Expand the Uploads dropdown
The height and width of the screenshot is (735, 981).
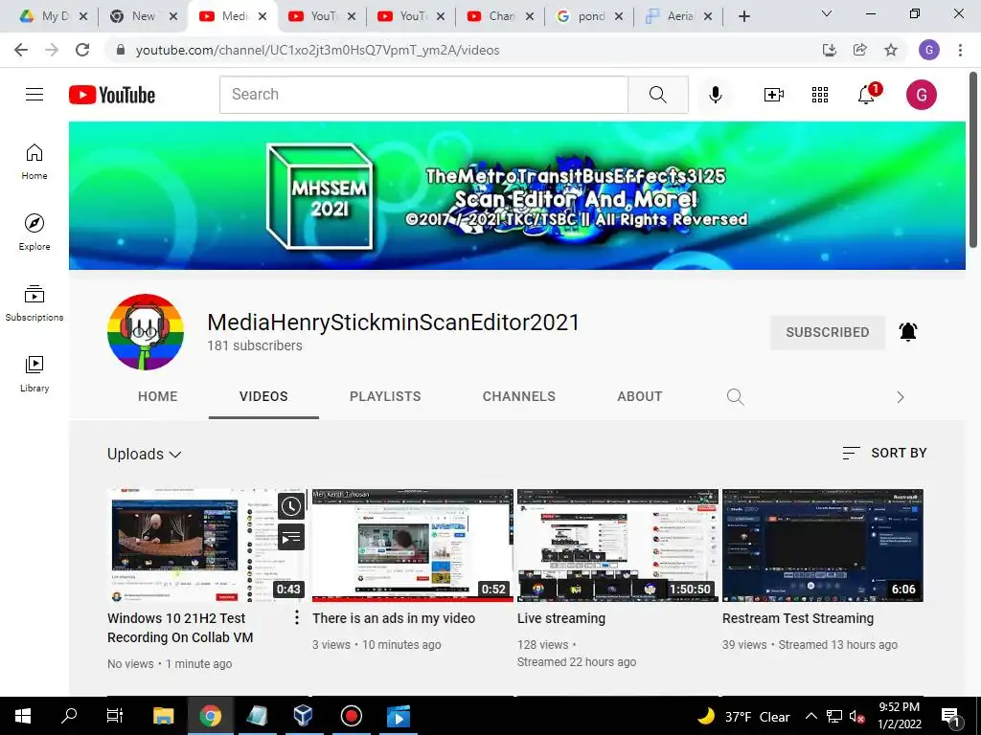pyautogui.click(x=145, y=455)
